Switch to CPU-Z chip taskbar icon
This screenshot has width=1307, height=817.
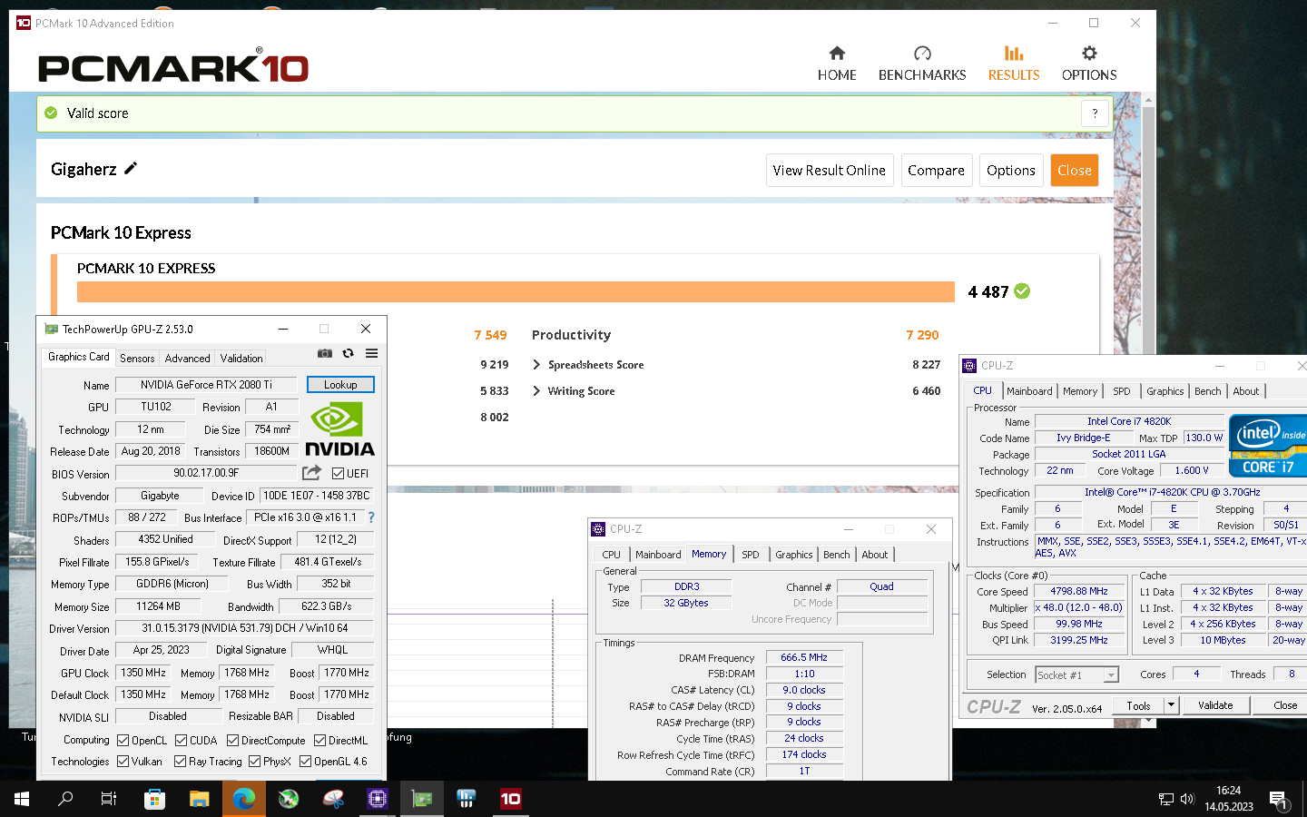point(378,799)
